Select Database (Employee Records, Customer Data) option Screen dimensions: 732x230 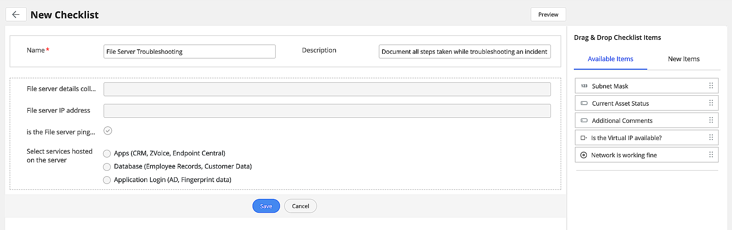[107, 167]
